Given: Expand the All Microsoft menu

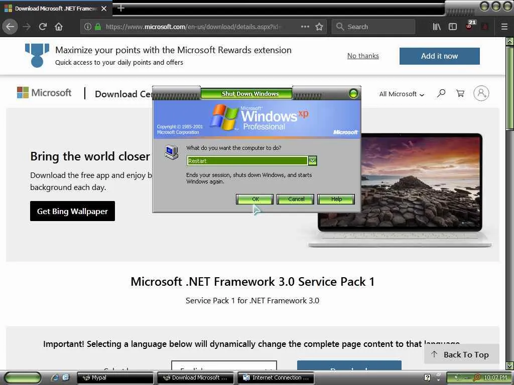Looking at the screenshot, I should pyautogui.click(x=402, y=94).
